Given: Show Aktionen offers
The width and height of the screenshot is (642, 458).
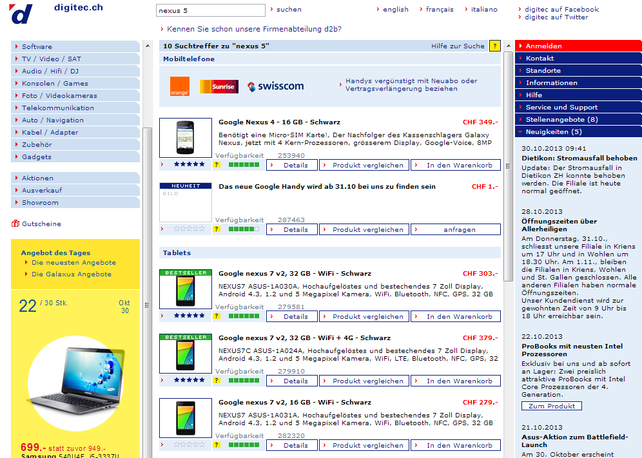Looking at the screenshot, I should tap(75, 178).
